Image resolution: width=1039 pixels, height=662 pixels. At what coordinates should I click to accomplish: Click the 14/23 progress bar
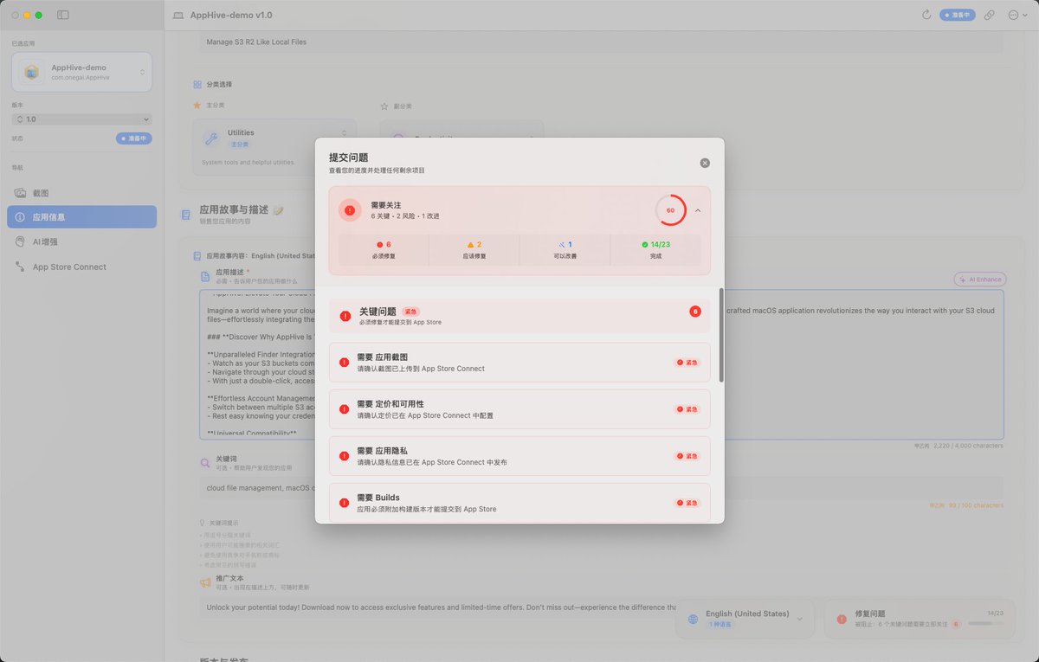tap(985, 623)
